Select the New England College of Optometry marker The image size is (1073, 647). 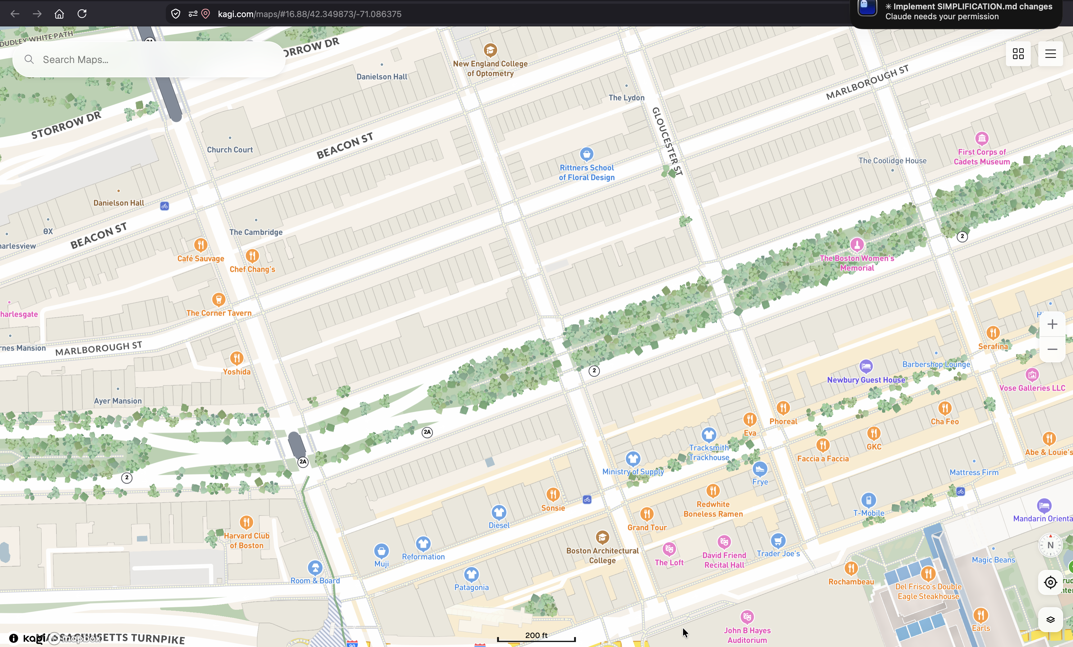[490, 51]
